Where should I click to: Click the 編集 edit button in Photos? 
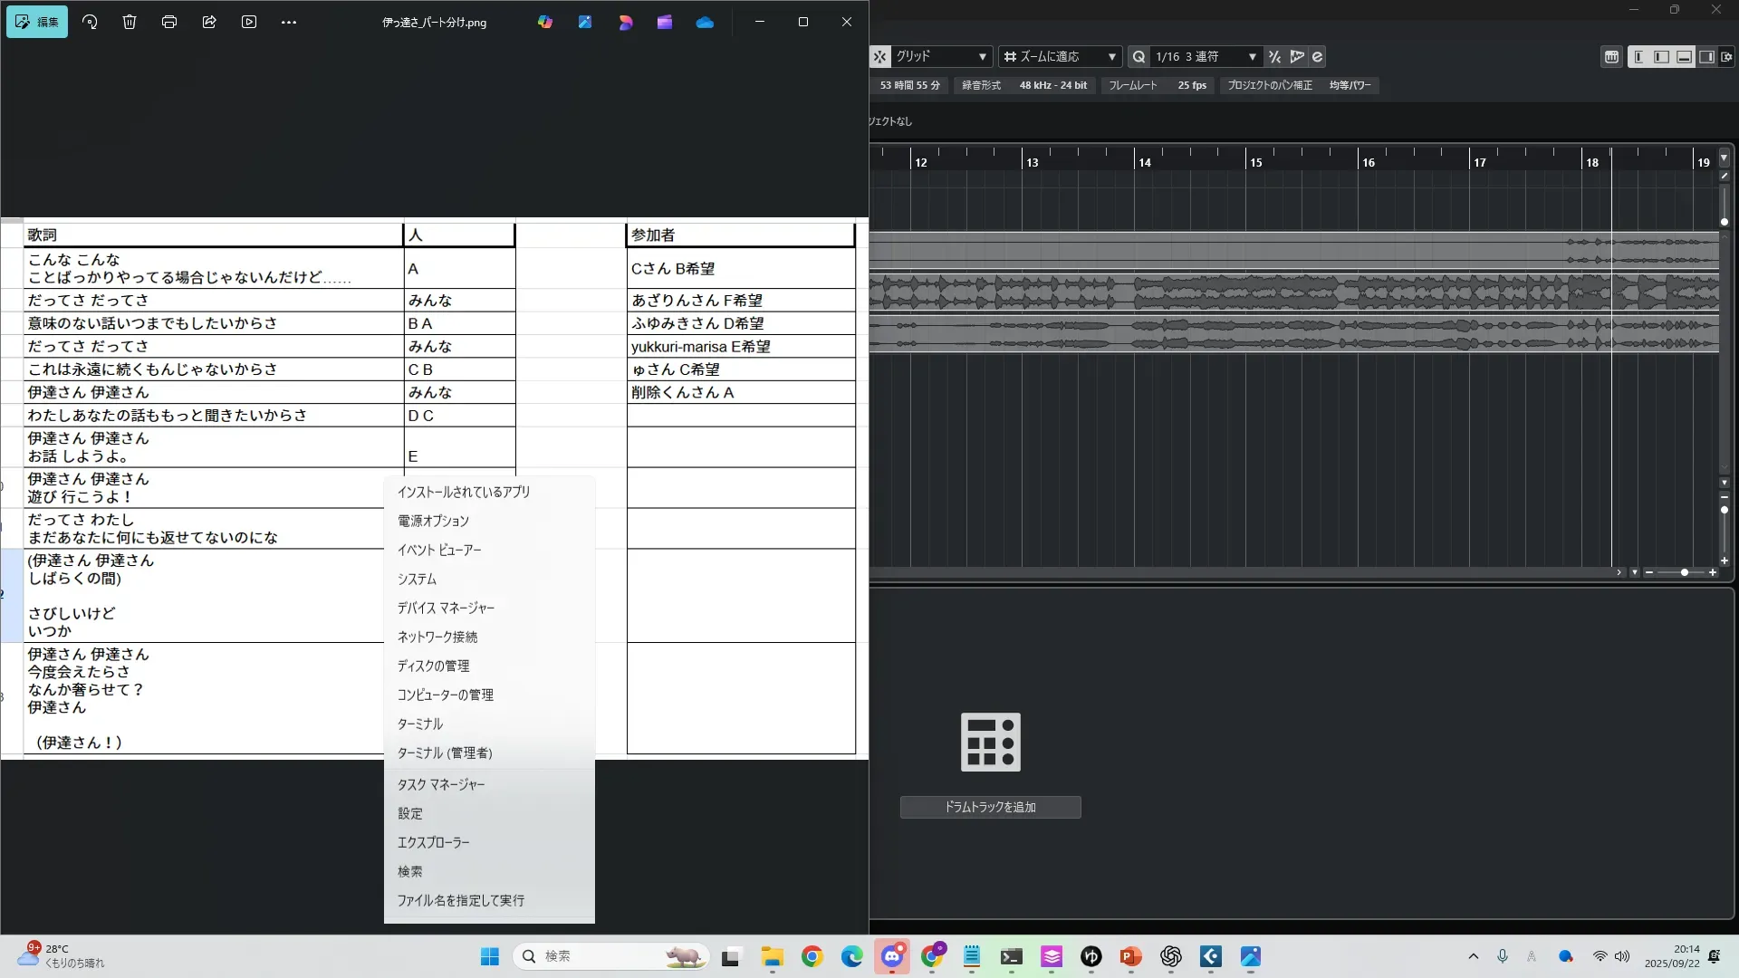(x=37, y=22)
